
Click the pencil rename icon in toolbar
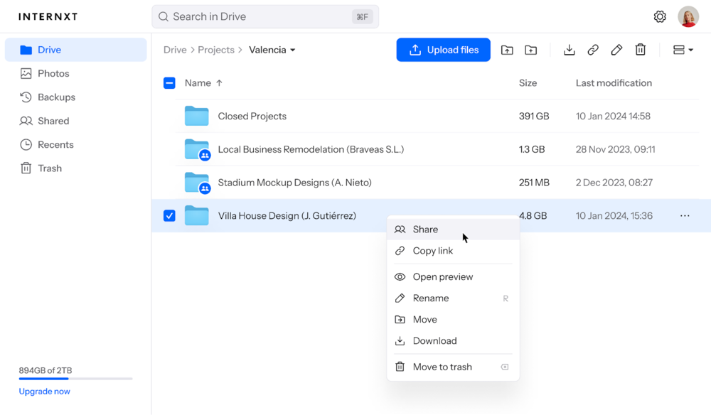tap(616, 50)
